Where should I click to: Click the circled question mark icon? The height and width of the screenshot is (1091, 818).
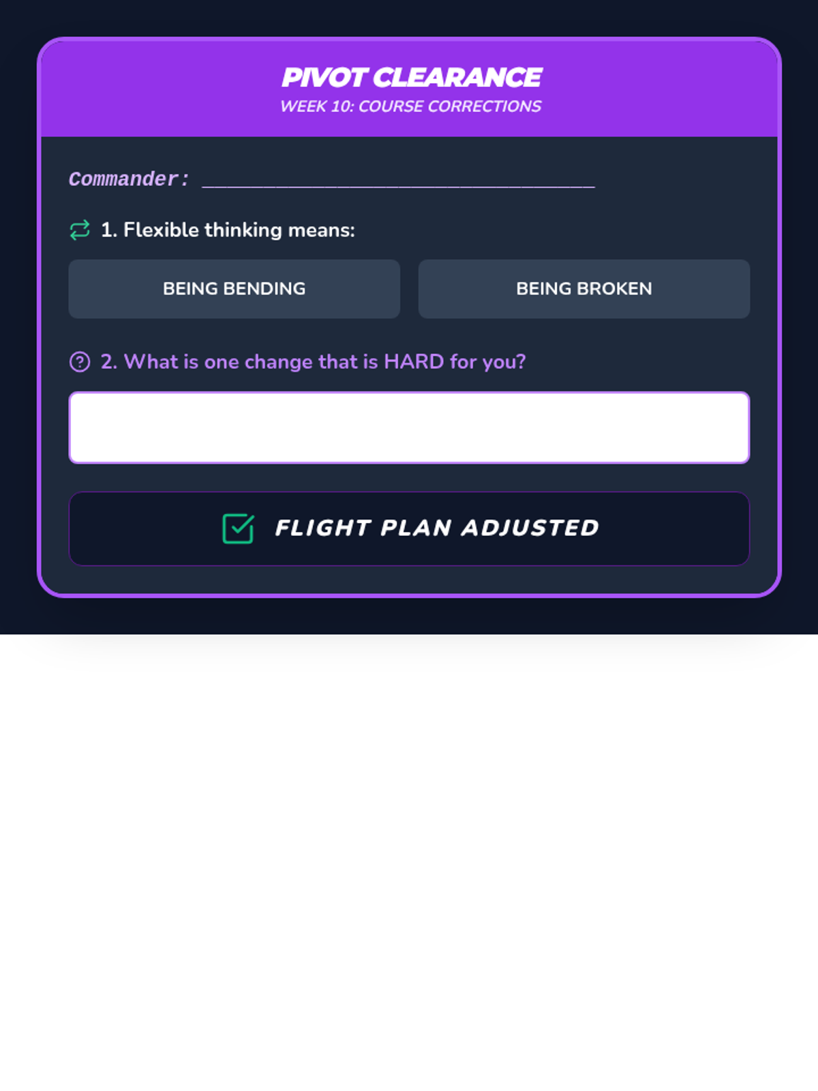[80, 362]
